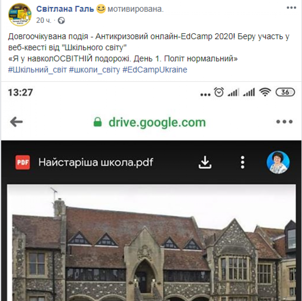Open the PDF viewer vertical dots menu
Viewport: 302px width, 301px height.
pos(243,163)
